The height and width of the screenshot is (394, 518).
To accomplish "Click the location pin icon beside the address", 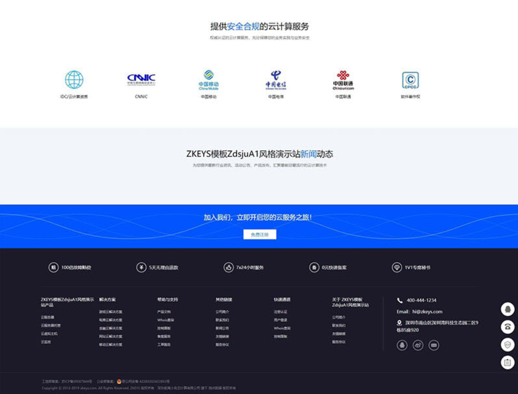I will pyautogui.click(x=399, y=323).
